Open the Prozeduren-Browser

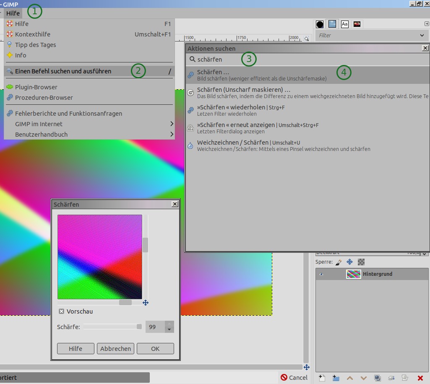tap(89, 97)
